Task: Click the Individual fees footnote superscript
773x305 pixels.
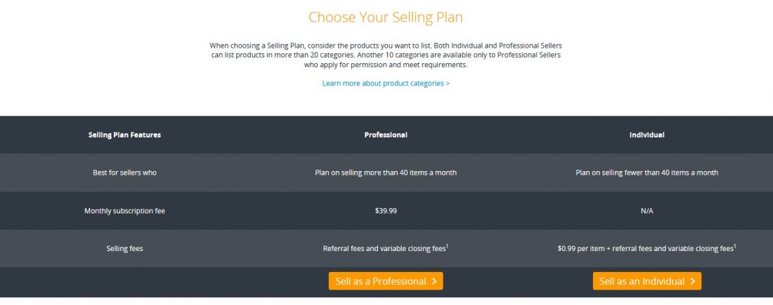Action: (x=735, y=246)
